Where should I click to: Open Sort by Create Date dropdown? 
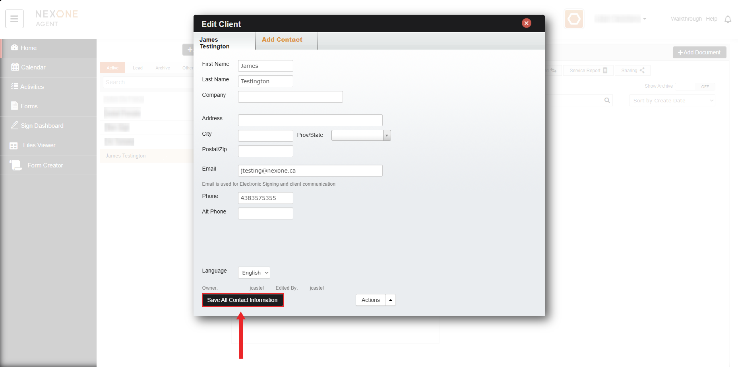click(672, 101)
